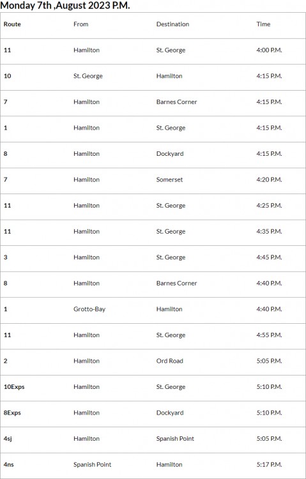Select the 5:17 P.M. time cell
Screen dimensions: 306x479
[x=270, y=464]
